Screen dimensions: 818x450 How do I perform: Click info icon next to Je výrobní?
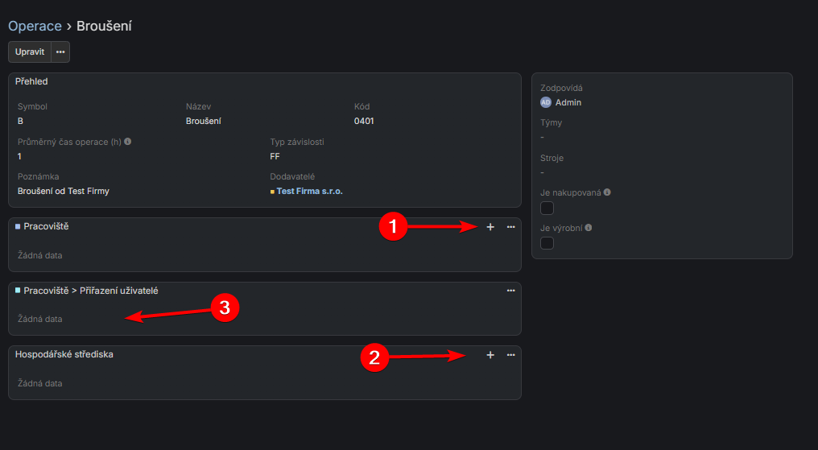589,228
